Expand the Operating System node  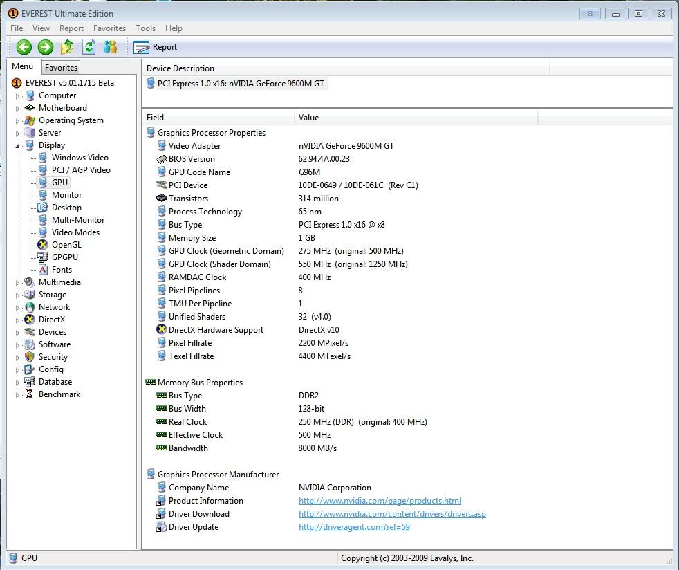17,121
